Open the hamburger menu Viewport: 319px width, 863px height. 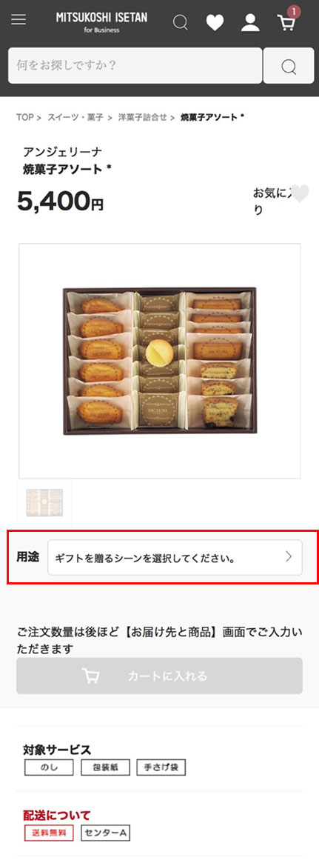tap(19, 20)
